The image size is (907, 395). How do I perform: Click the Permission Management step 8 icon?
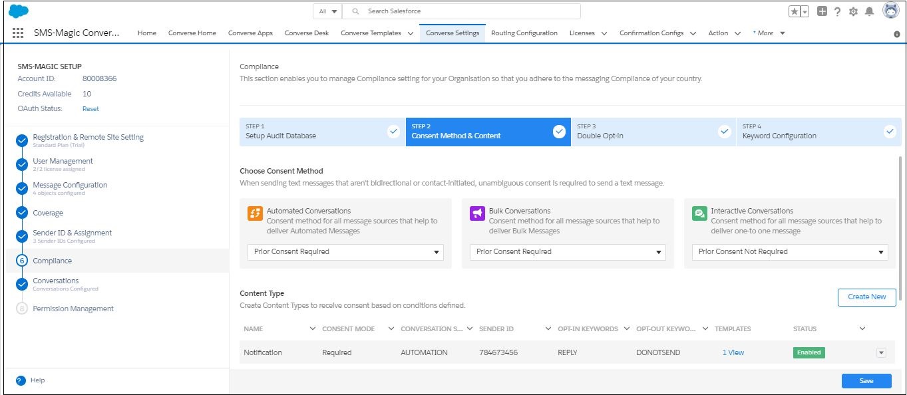[x=22, y=309]
